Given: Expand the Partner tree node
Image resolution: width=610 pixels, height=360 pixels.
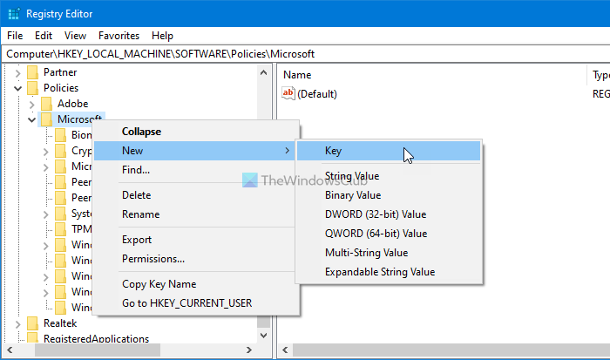Looking at the screenshot, I should click(17, 72).
